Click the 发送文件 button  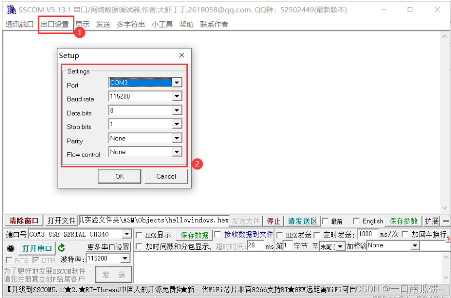tap(246, 221)
